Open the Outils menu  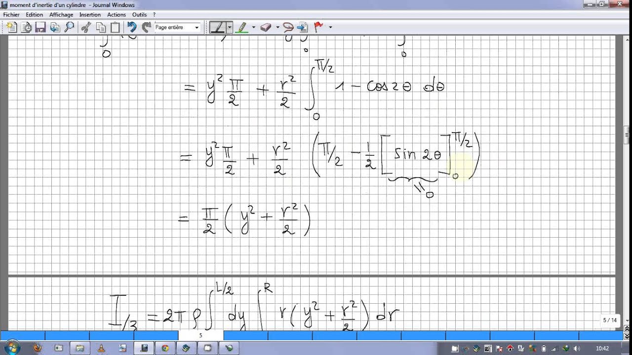[x=140, y=15]
